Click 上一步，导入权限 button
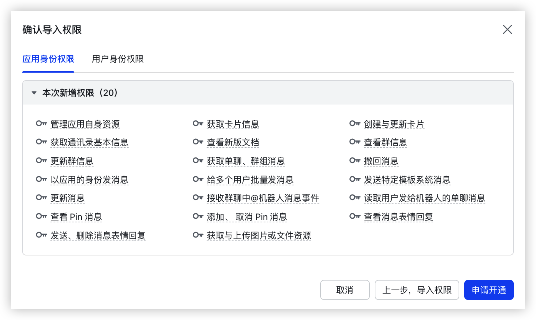 [x=416, y=290]
